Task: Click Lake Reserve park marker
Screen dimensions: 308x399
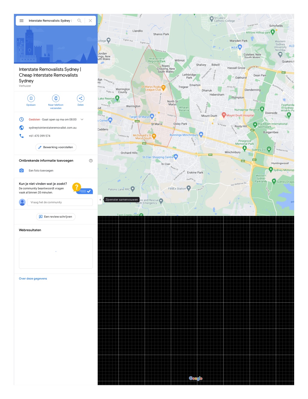Action: pyautogui.click(x=117, y=98)
